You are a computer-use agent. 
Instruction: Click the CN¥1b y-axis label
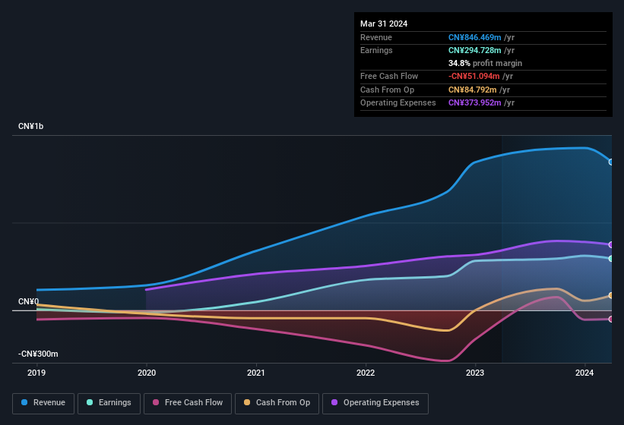30,126
